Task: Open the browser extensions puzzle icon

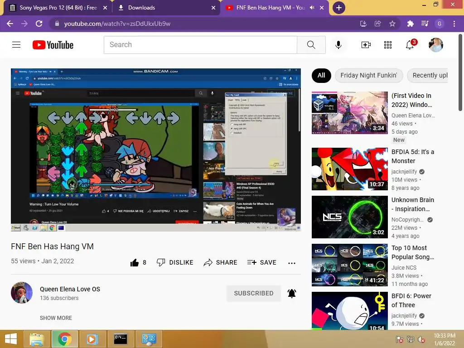Action: pos(410,24)
